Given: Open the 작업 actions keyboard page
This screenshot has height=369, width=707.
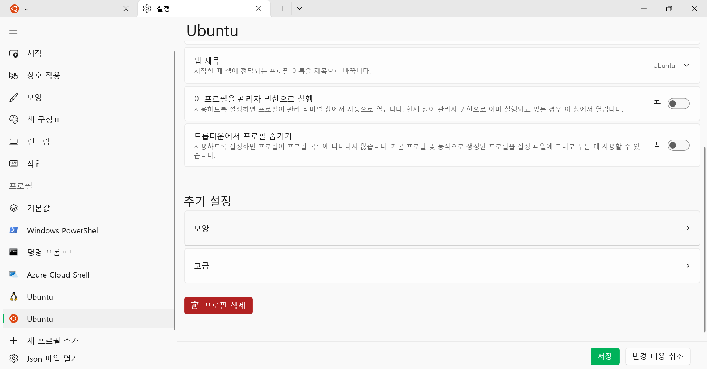Looking at the screenshot, I should click(88, 164).
